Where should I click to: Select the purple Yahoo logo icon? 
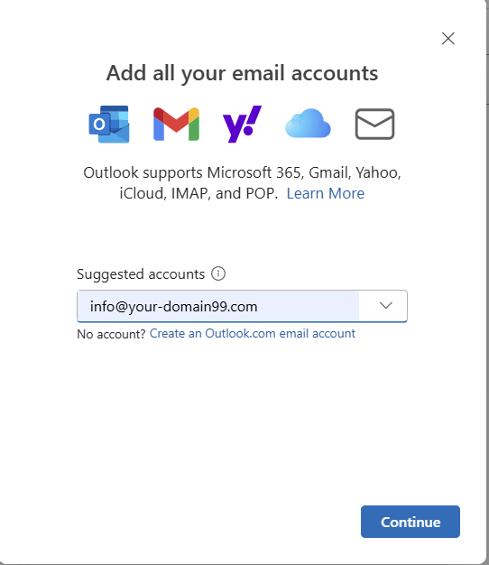242,124
